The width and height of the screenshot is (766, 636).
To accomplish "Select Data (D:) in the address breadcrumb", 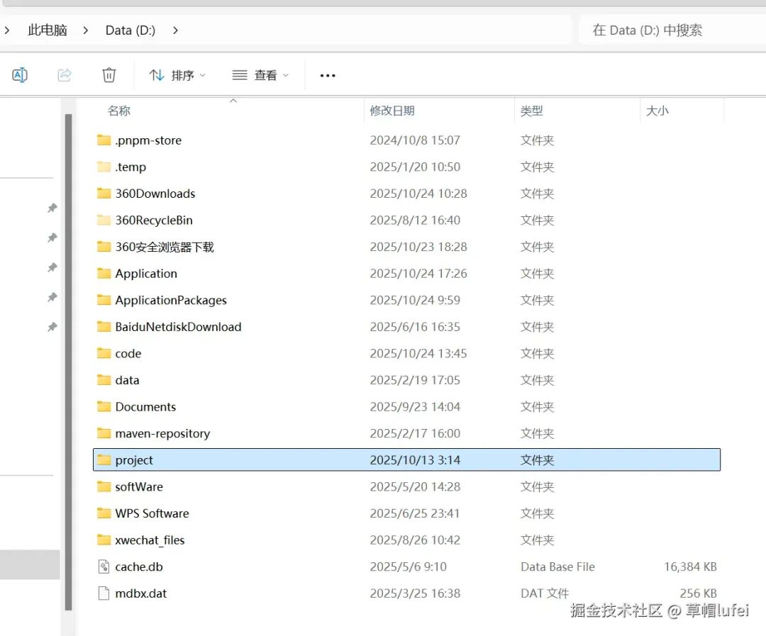I will pyautogui.click(x=131, y=30).
